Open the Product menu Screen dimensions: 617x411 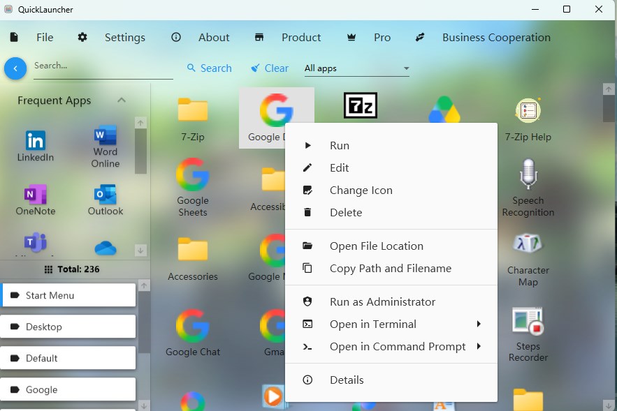[x=301, y=37]
